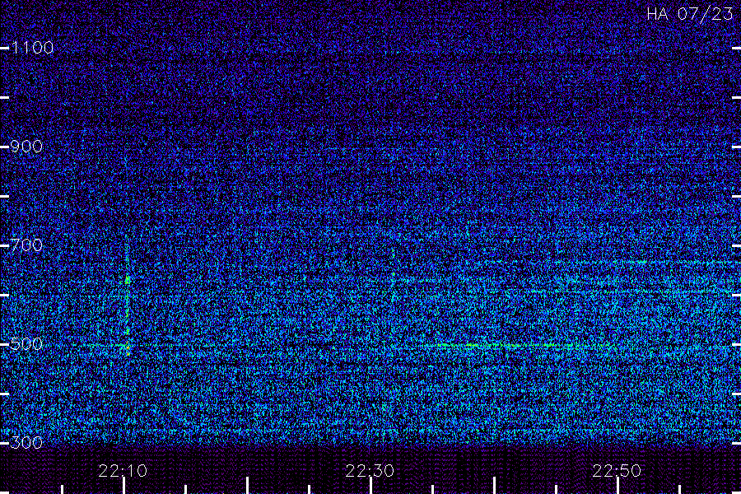Screen dimensions: 741x494
Task: Click the tick mark below the 22:10 label
Action: (x=123, y=486)
